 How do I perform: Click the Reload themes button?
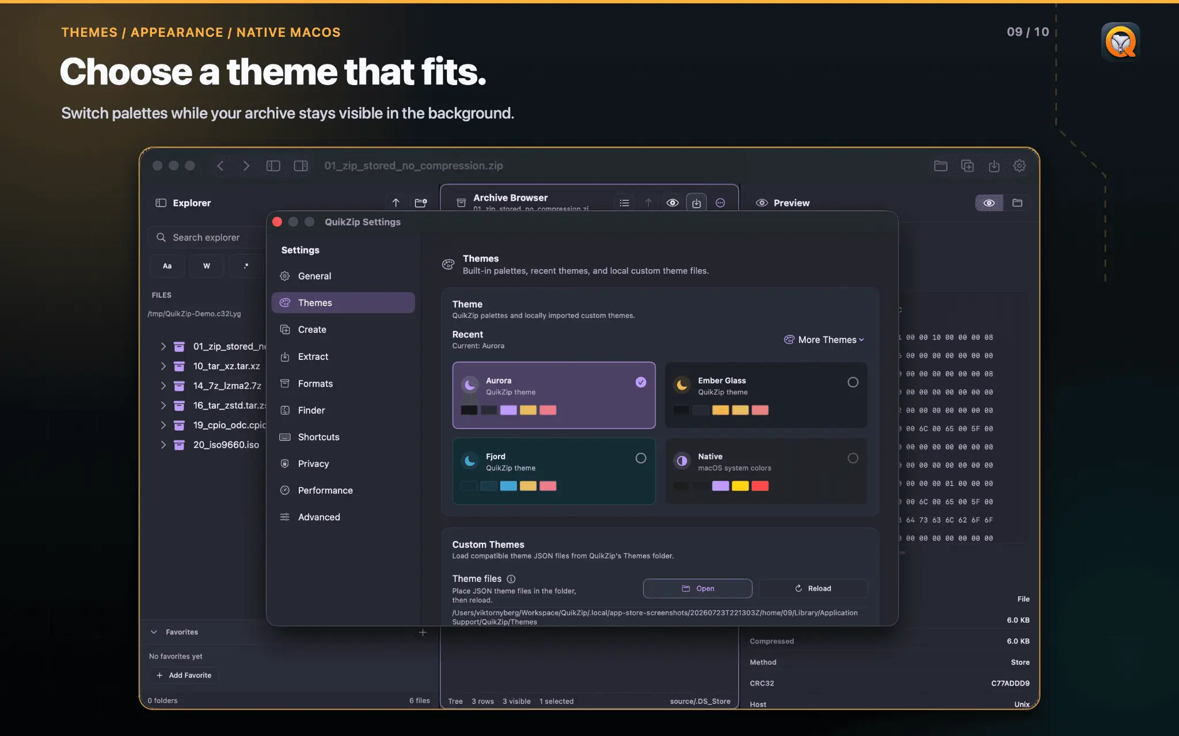coord(813,588)
